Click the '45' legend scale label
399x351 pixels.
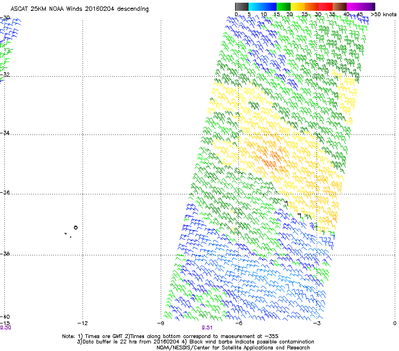(360, 15)
